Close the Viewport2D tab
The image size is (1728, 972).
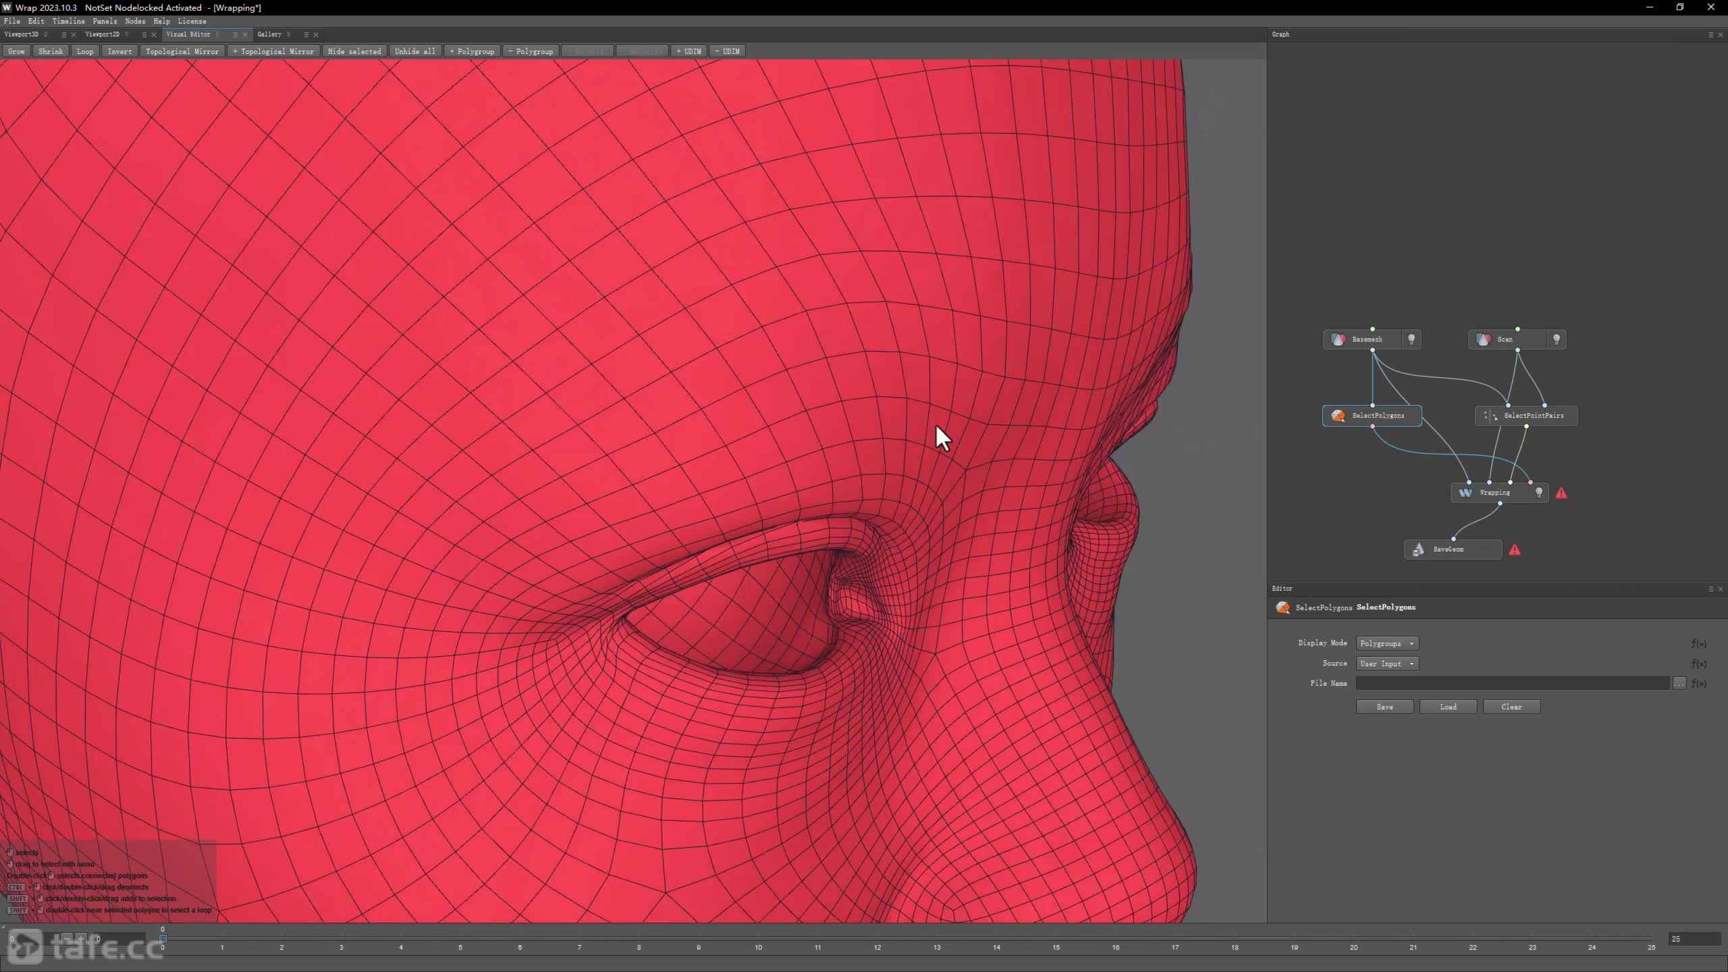[x=154, y=34]
